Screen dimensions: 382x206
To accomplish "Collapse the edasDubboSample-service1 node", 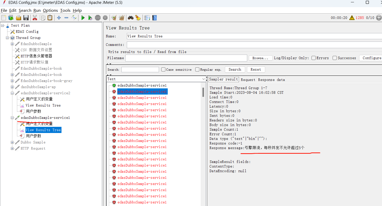I will [x=12, y=118].
